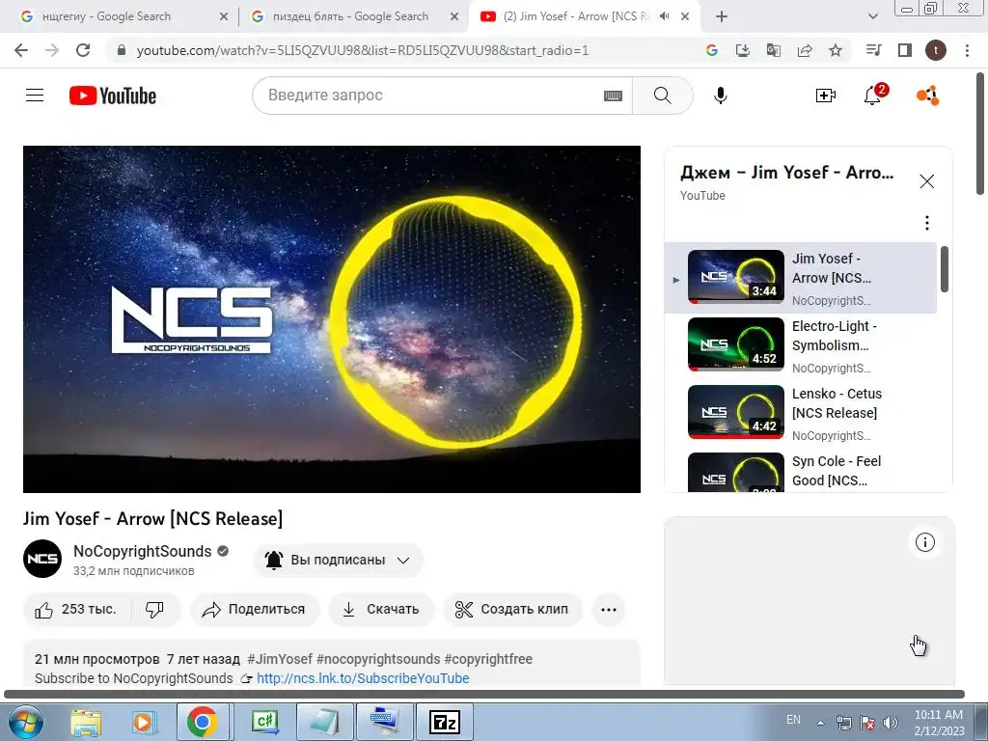Dislike the video

point(155,610)
